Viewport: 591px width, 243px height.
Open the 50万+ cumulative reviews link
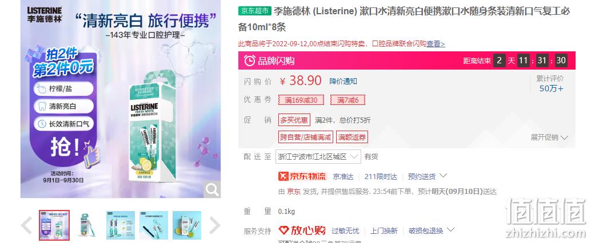point(552,89)
